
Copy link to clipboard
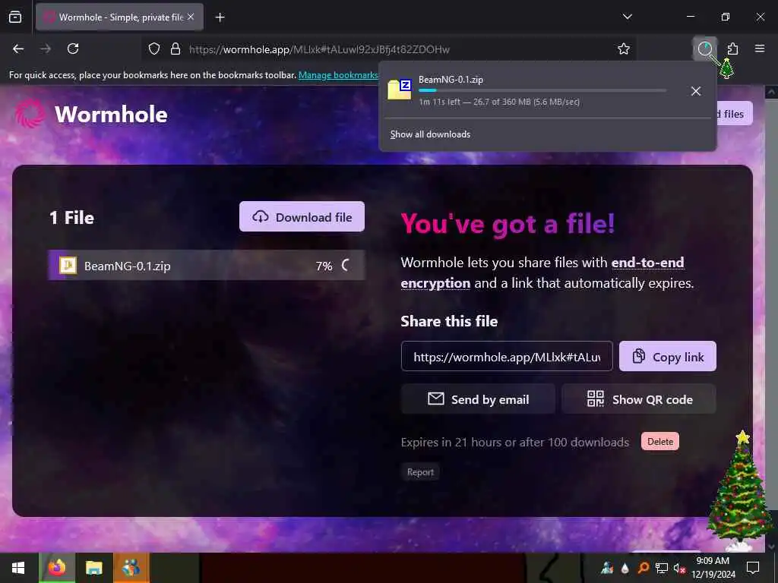(667, 357)
